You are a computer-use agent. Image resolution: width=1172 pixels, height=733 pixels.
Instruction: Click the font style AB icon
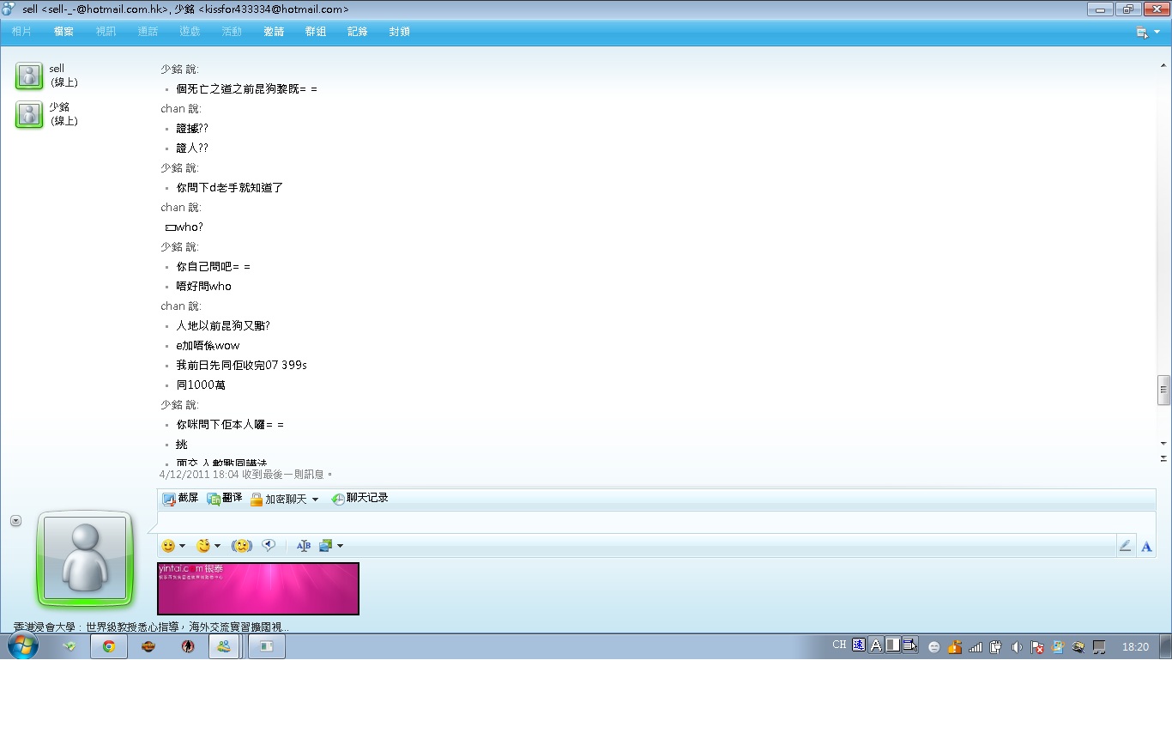(x=303, y=546)
